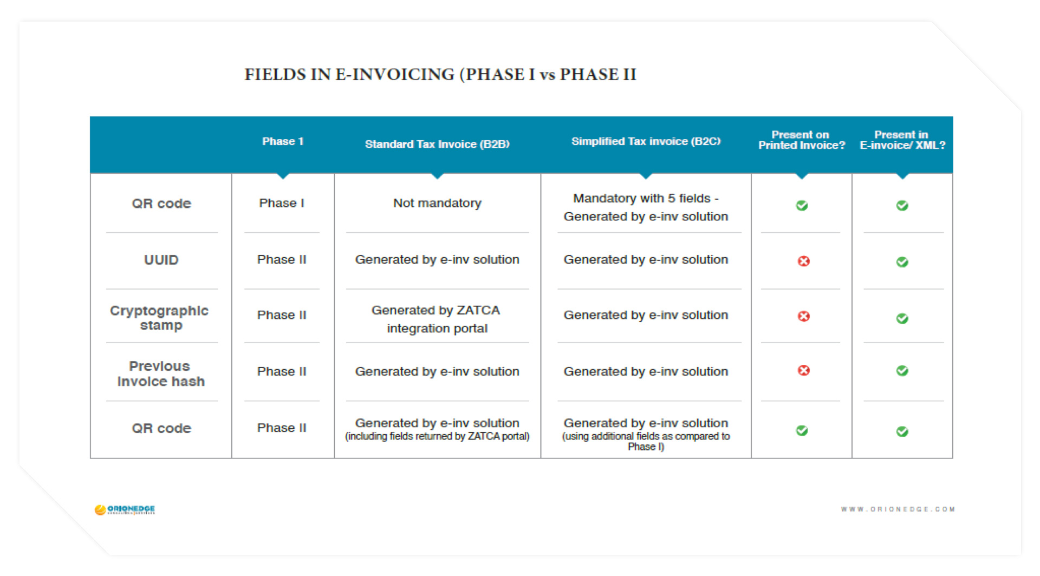The image size is (1040, 576).
Task: Click the Phase 1 column header
Action: 282,141
